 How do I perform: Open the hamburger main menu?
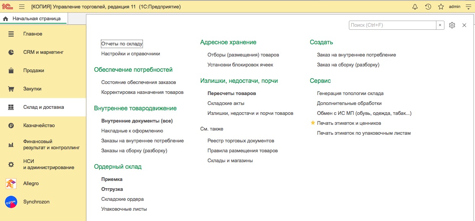tap(22, 6)
